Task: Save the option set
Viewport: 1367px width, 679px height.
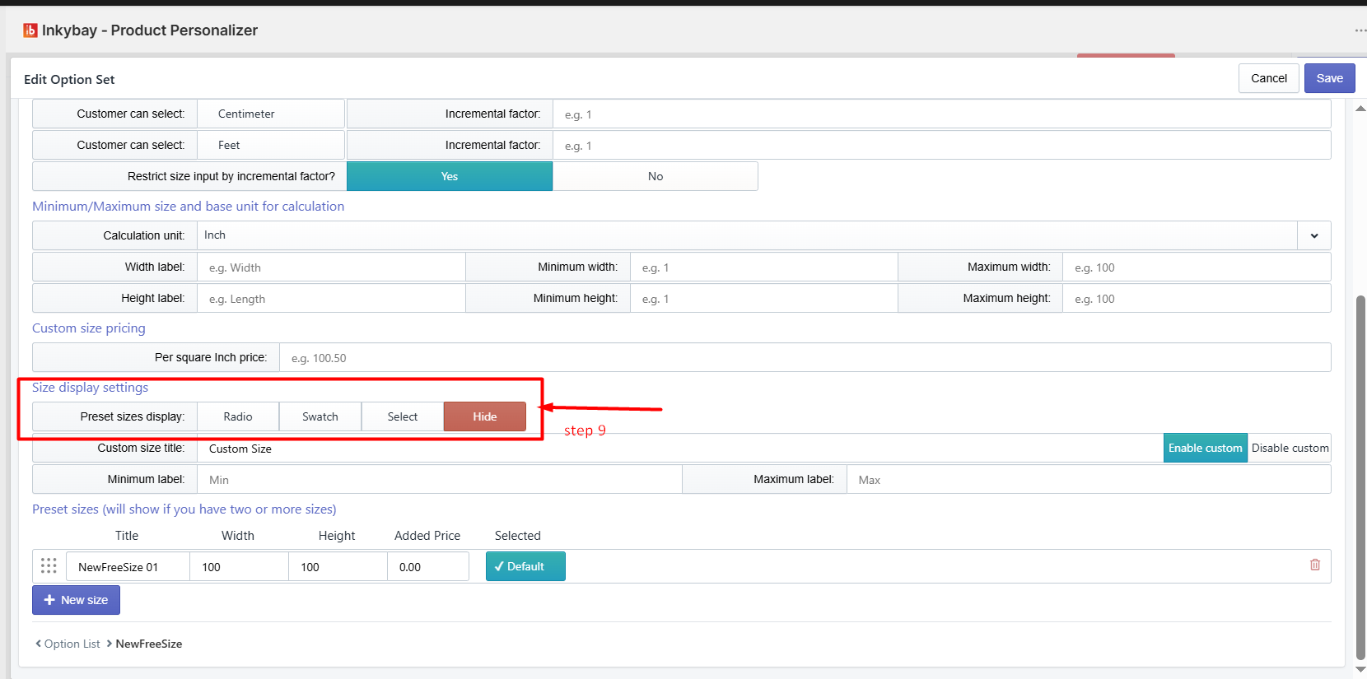Action: coord(1330,78)
